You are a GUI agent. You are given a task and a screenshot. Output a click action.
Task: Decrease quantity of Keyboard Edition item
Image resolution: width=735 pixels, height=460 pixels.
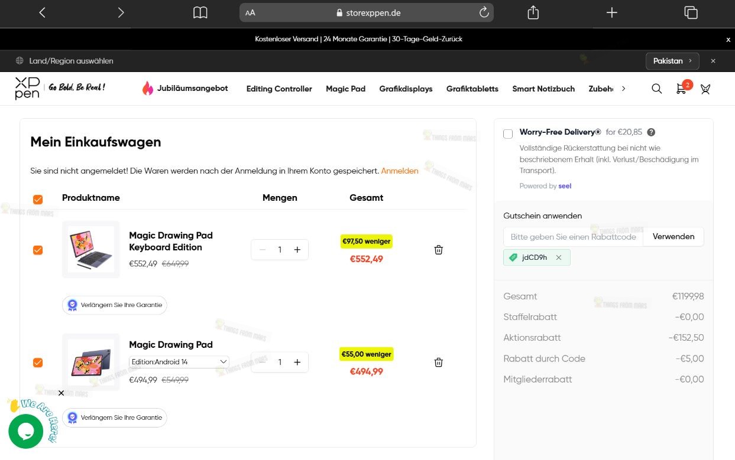pyautogui.click(x=263, y=250)
